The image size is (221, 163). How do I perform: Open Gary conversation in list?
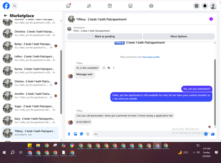pos(30,121)
